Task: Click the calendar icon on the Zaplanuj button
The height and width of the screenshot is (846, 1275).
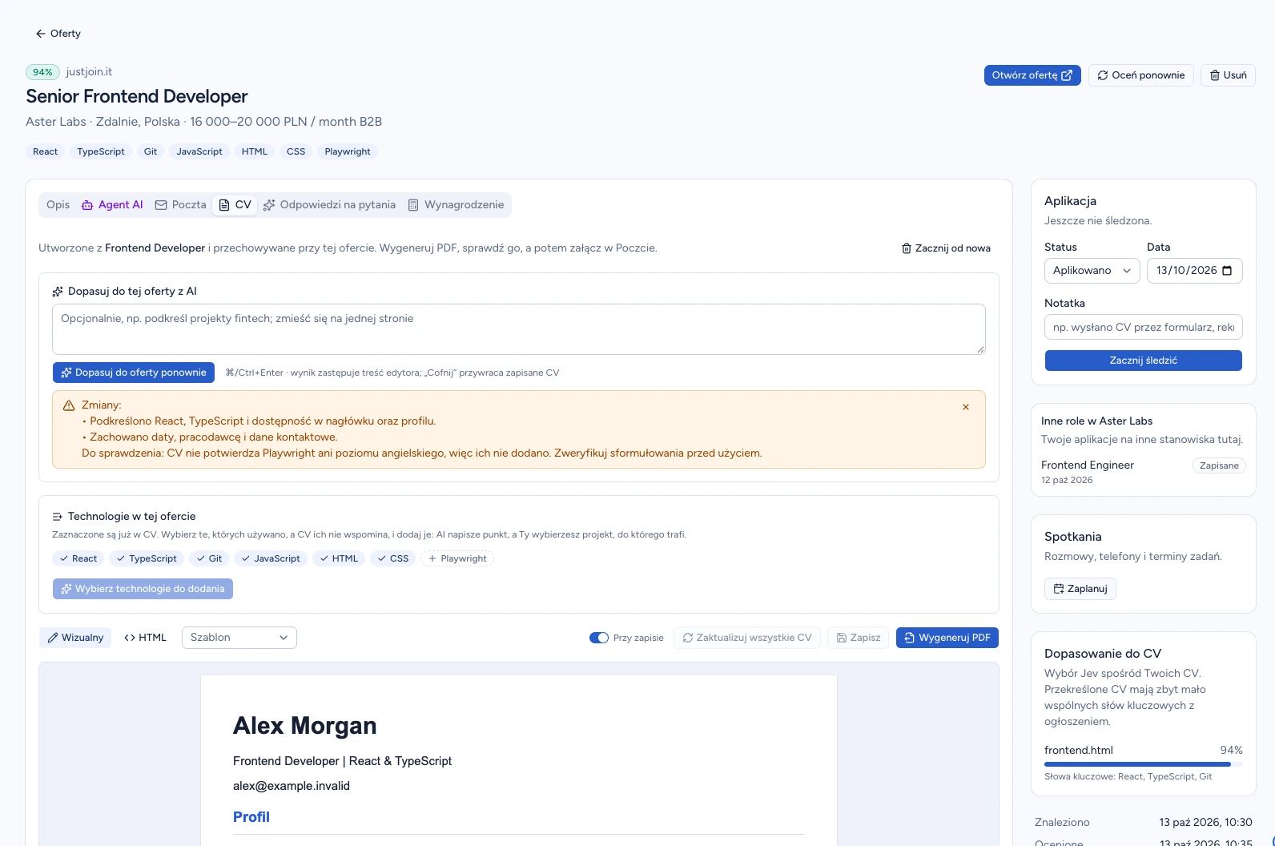Action: tap(1059, 589)
